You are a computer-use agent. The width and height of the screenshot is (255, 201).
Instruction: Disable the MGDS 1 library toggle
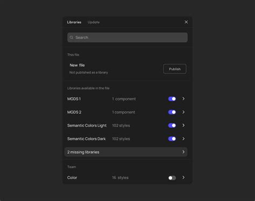click(172, 99)
